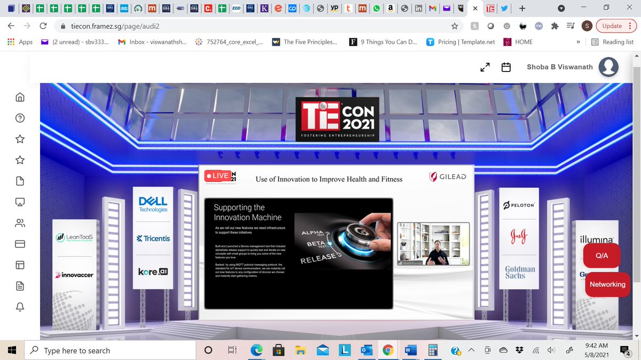Click the Dell Technologies sponsor logo
Viewport: 641px width, 360px height.
click(x=153, y=204)
